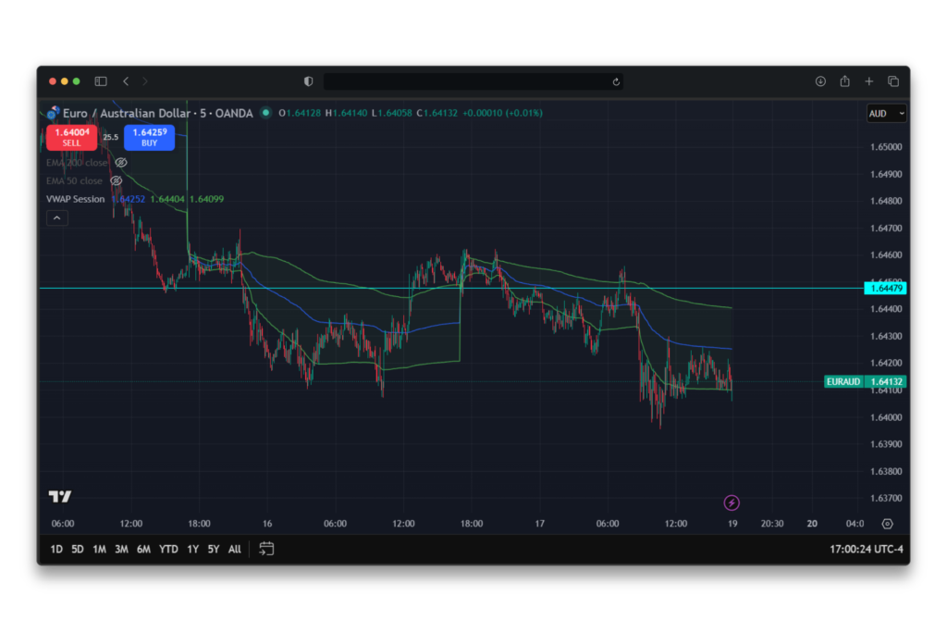This screenshot has height=632, width=947.
Task: Click the red SELL button at 1.64004
Action: (x=71, y=137)
